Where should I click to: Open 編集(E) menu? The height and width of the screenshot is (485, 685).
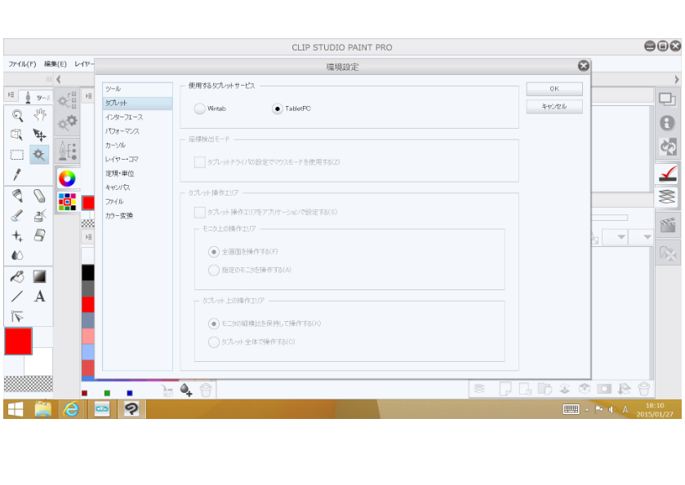[56, 64]
